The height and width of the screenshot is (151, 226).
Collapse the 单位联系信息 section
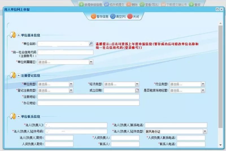19,116
